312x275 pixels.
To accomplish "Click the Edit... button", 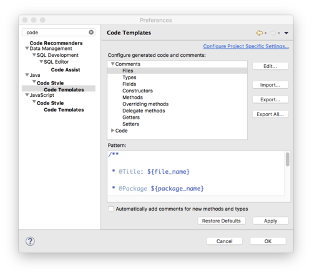I will pos(270,66).
